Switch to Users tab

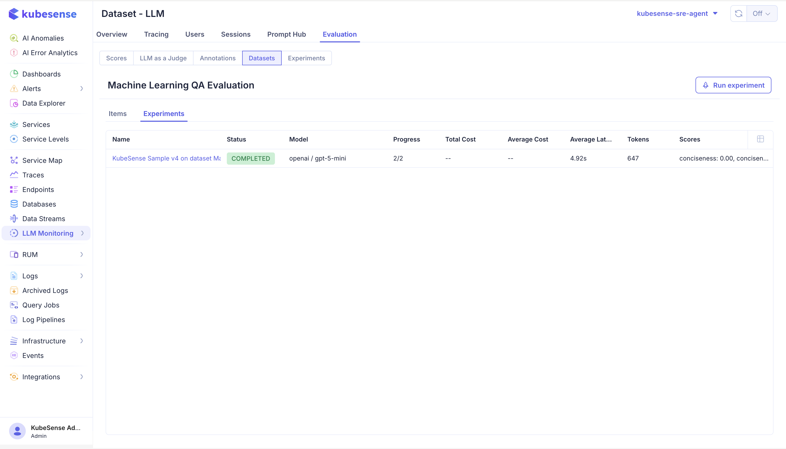pyautogui.click(x=195, y=34)
